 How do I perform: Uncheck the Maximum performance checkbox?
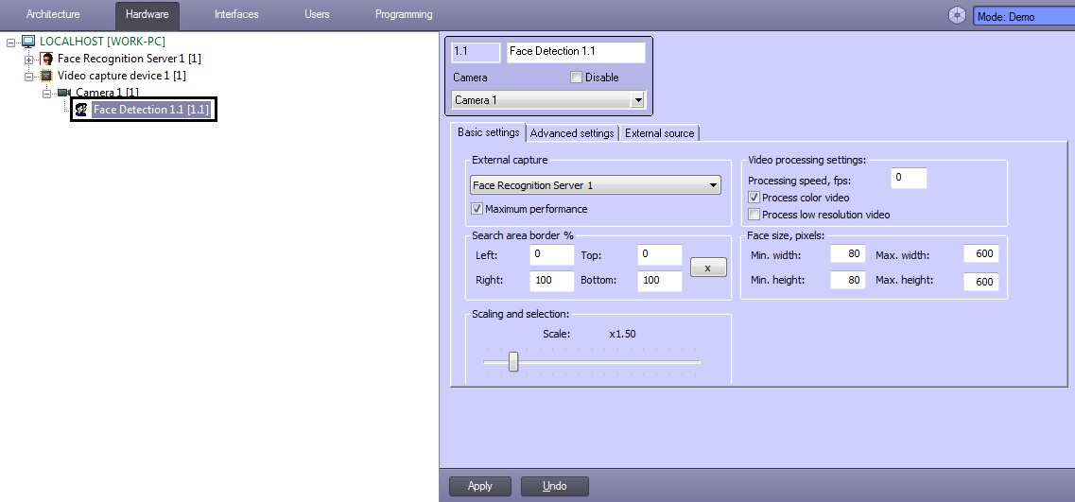click(477, 209)
